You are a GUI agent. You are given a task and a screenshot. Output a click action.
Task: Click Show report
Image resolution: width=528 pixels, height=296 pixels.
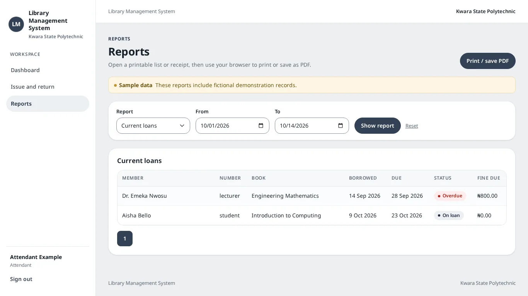click(x=378, y=126)
